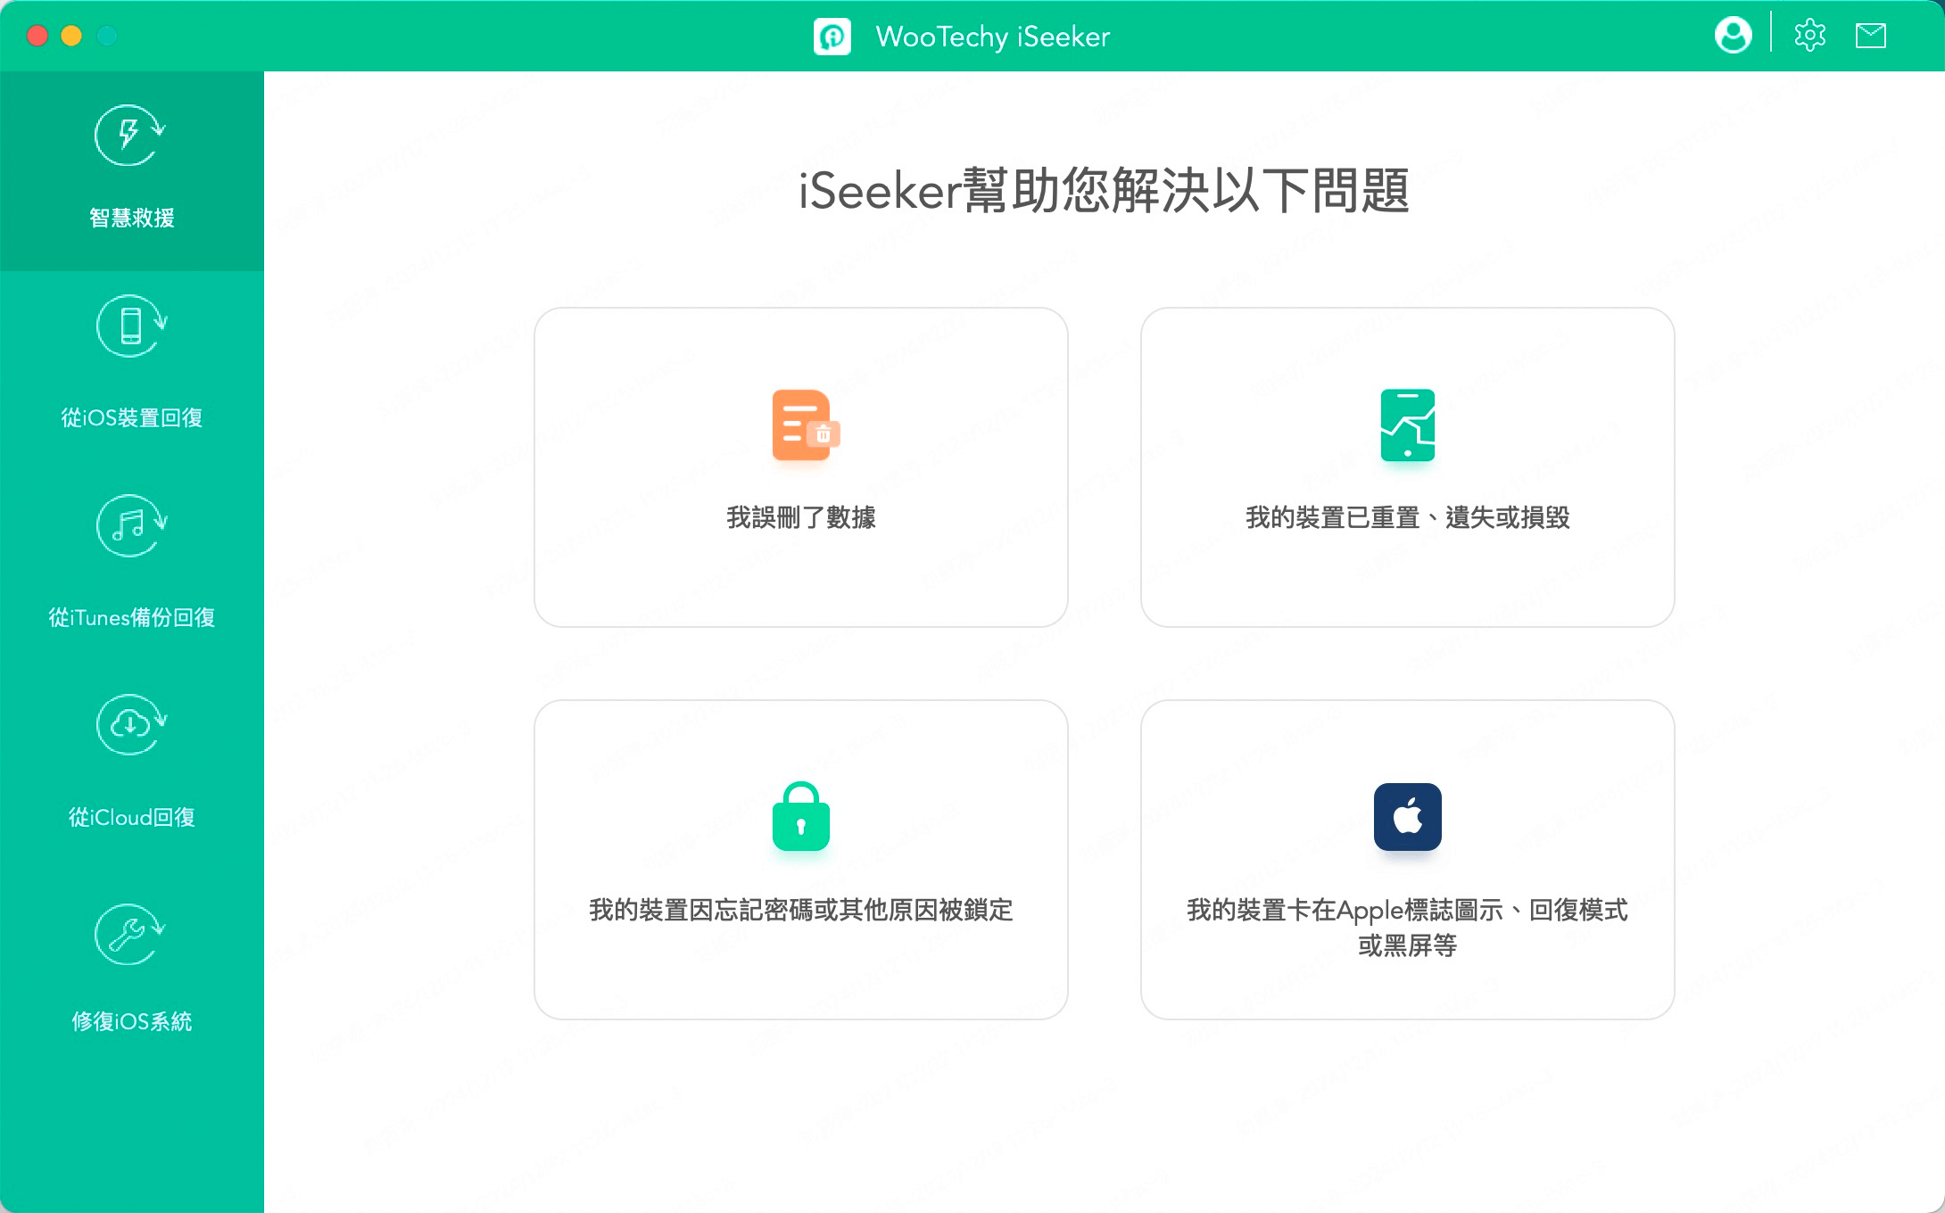Minimize the window with yellow button

[71, 36]
